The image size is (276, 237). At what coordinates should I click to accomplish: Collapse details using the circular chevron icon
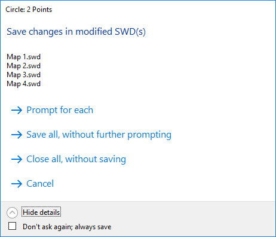point(12,212)
